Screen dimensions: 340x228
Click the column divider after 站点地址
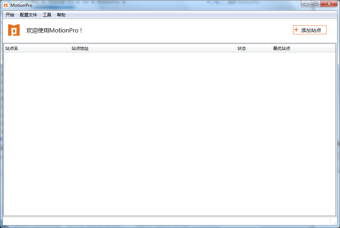point(235,48)
